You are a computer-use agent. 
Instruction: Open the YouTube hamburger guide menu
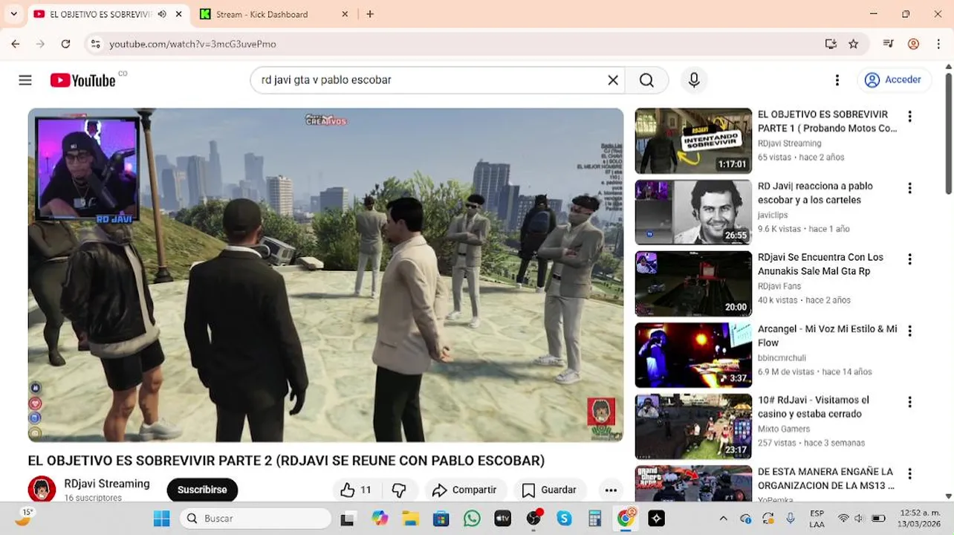pos(25,80)
